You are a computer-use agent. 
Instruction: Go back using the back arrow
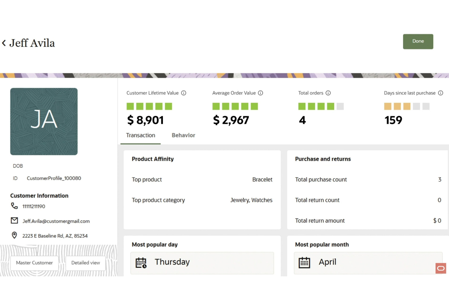pyautogui.click(x=3, y=42)
